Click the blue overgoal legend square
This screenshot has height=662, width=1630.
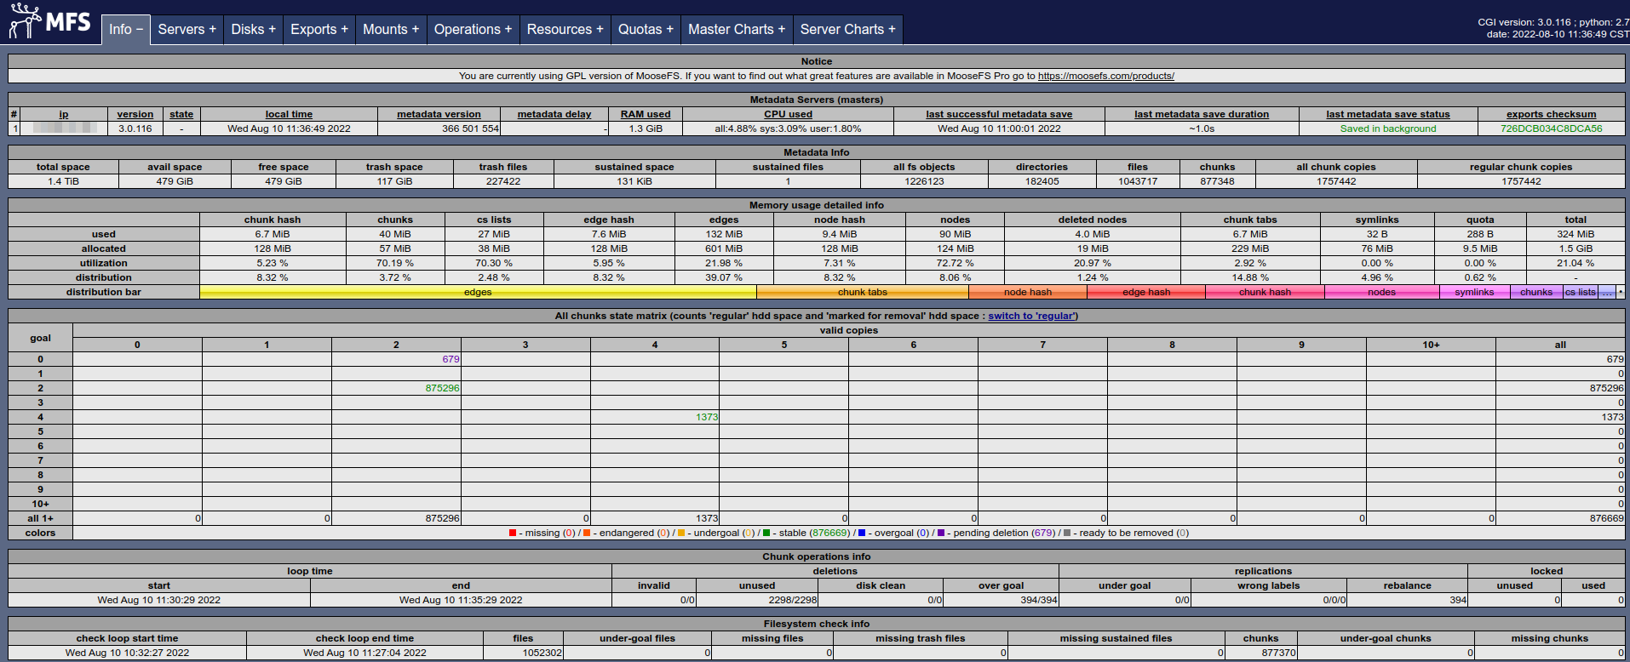(862, 533)
